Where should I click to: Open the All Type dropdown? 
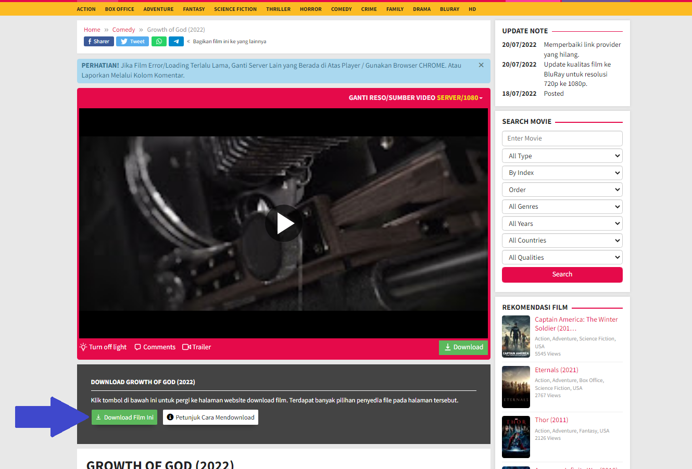coord(562,156)
